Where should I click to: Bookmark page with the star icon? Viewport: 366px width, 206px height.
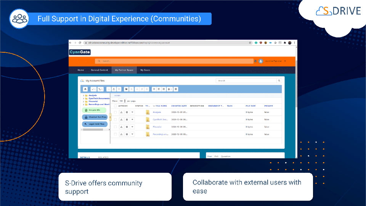[x=250, y=43]
